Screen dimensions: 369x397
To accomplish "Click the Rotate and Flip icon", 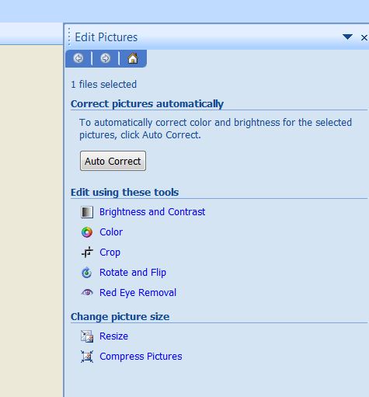I will 87,273.
